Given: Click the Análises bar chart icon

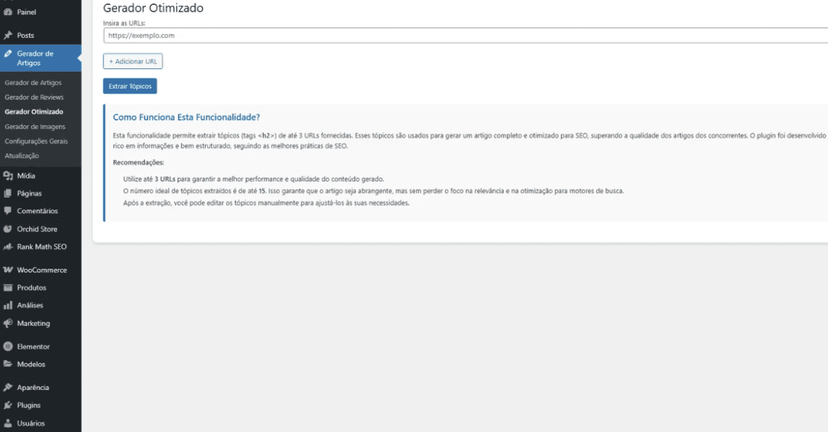Looking at the screenshot, I should pos(8,305).
